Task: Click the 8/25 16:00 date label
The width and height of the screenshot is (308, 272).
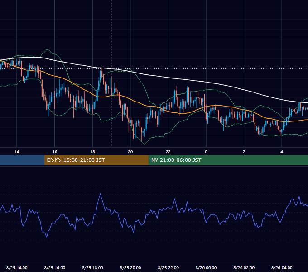Action: point(55,267)
